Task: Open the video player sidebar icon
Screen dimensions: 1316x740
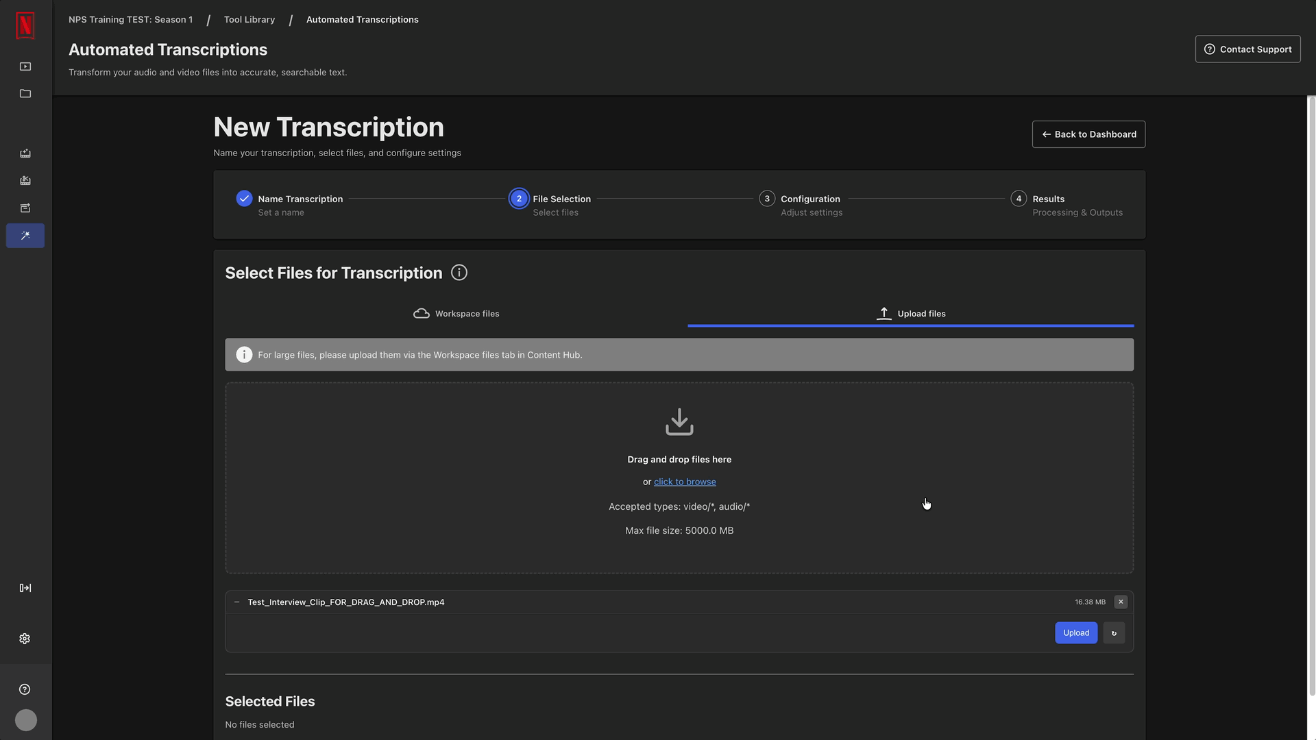Action: (25, 66)
